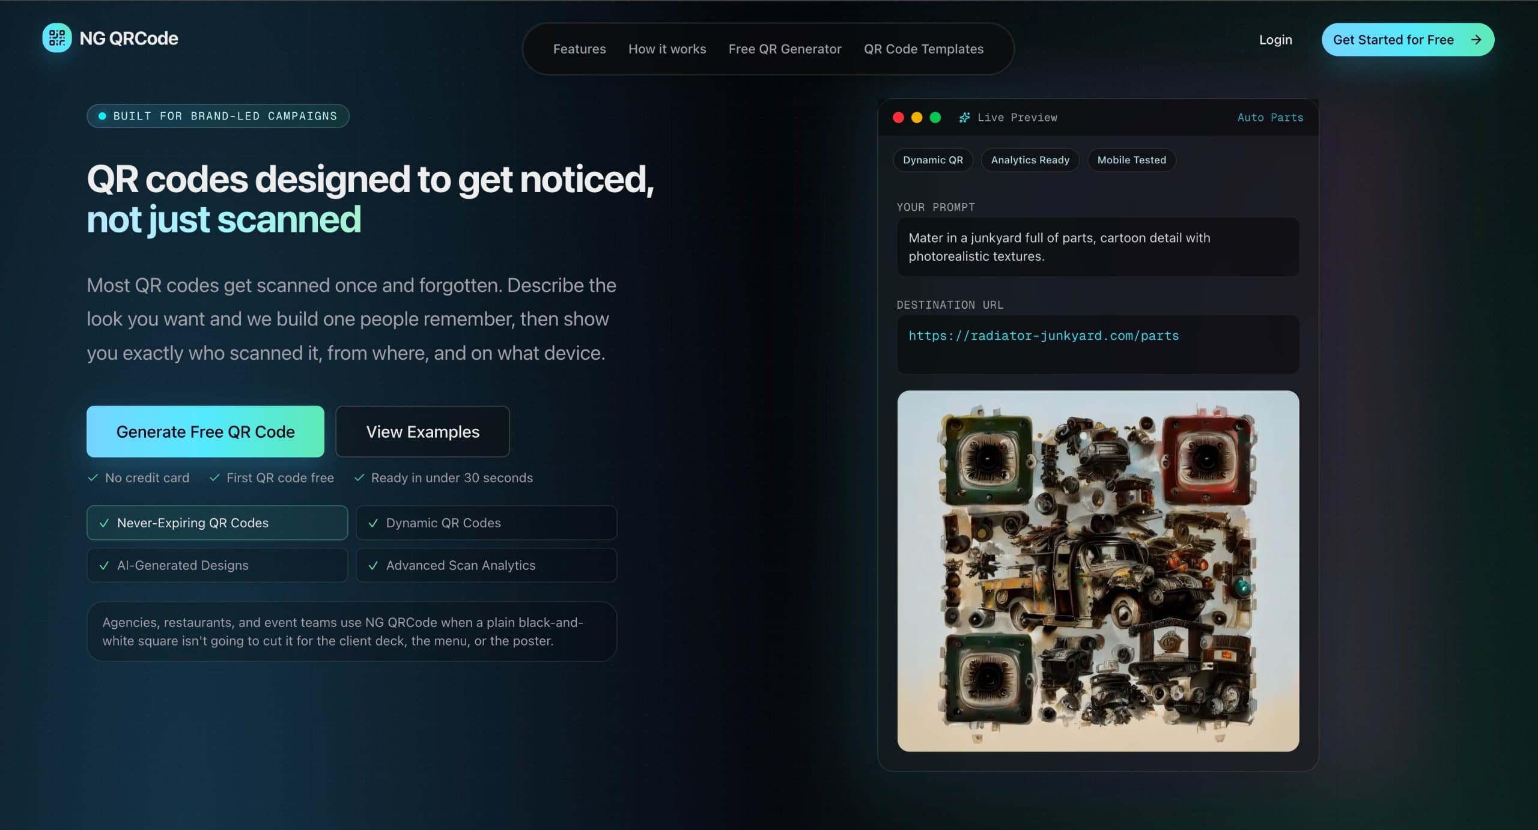The image size is (1538, 830).
Task: Click the DESTINATION URL label
Action: [x=950, y=305]
